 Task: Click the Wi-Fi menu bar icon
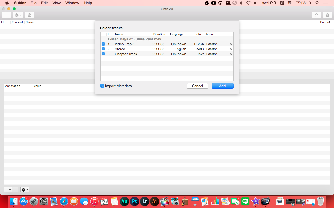249,3
